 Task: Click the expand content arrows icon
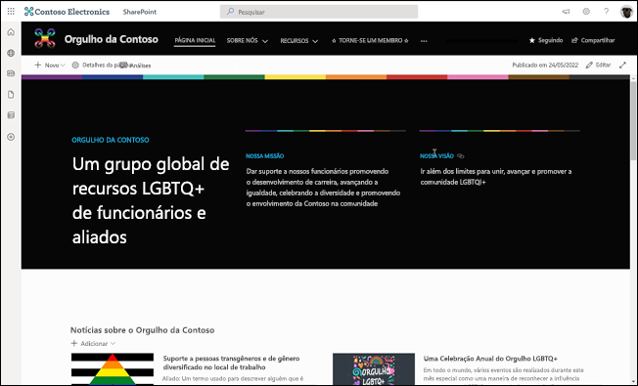pos(622,65)
